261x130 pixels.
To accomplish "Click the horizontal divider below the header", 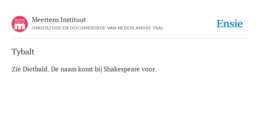I will click(x=130, y=39).
